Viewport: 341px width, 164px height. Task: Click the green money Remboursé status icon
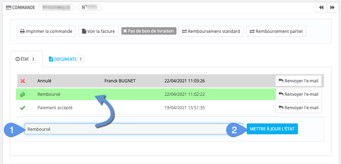click(23, 94)
